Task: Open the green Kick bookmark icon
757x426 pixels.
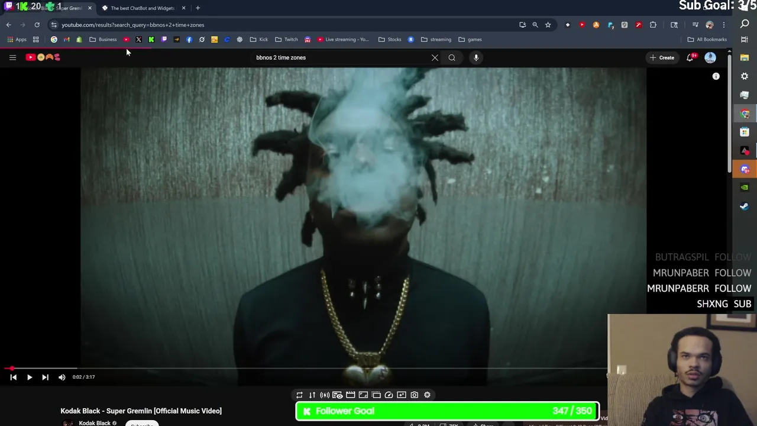Action: [151, 40]
